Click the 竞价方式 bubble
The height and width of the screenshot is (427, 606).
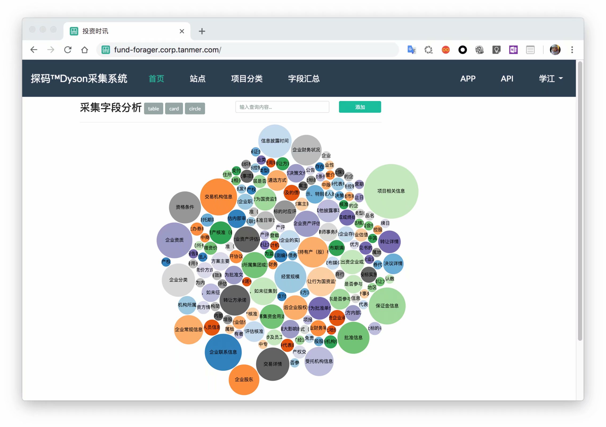coord(205,270)
